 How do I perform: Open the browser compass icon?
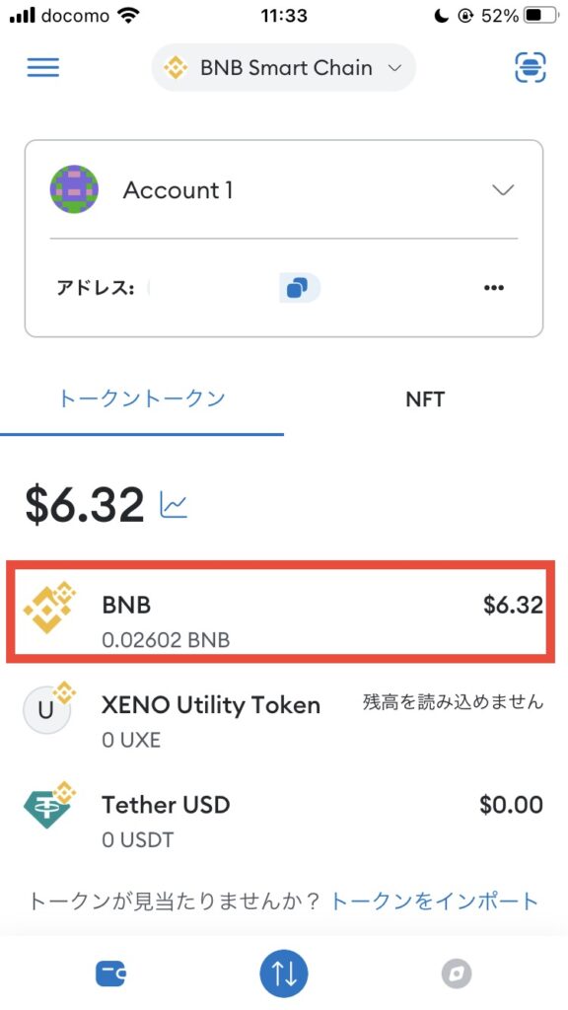457,974
